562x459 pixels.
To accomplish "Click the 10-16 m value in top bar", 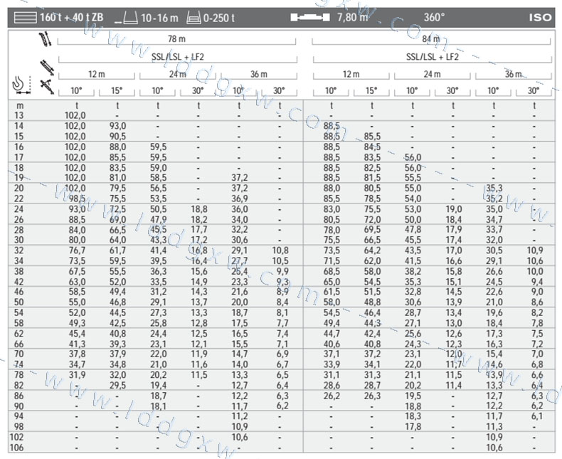I will (159, 18).
